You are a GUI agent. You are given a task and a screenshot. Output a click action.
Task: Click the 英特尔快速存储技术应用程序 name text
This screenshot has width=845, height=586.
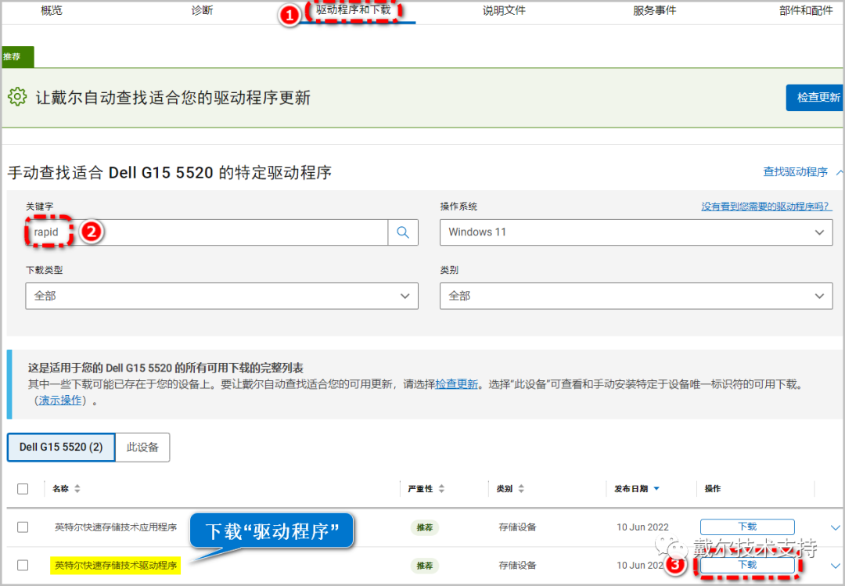[x=116, y=527]
